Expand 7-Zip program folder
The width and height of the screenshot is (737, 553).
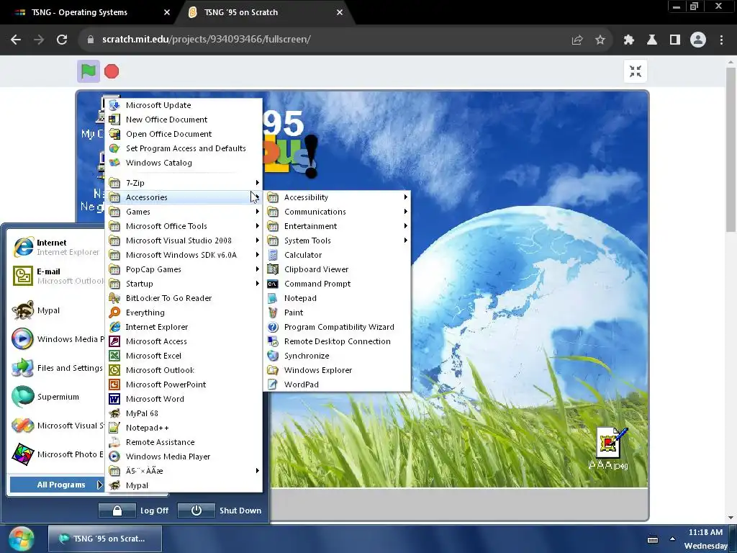[184, 183]
